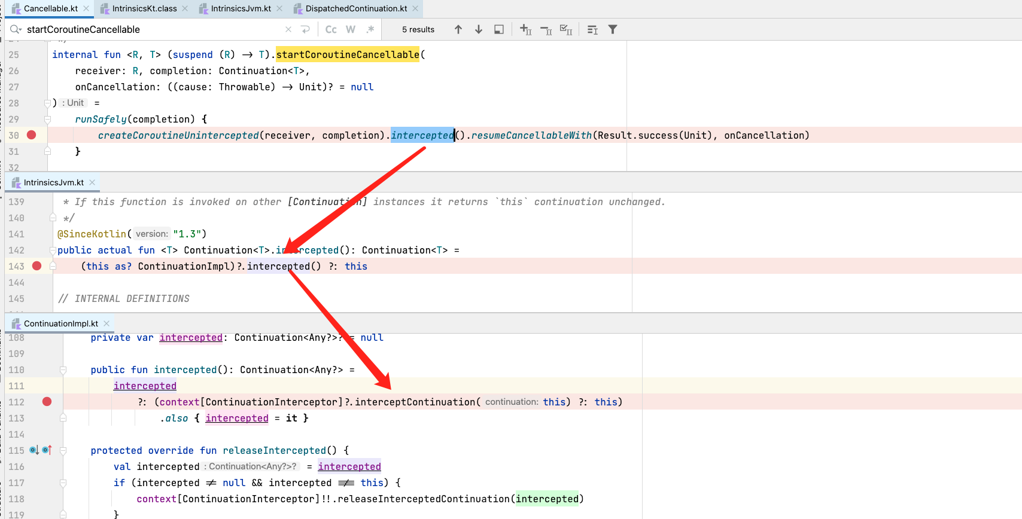Click underlined 'intercepted' on line 113
Image resolution: width=1022 pixels, height=519 pixels.
click(237, 418)
